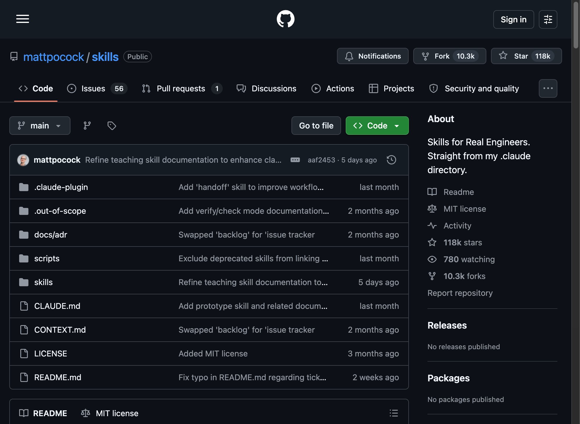Click the Notifications button

[373, 56]
